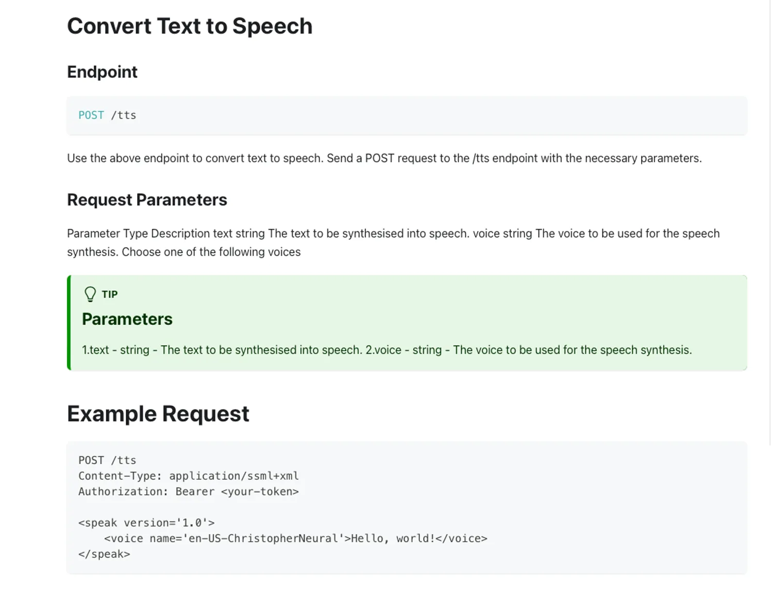
Task: Click "POST /tts" line in Example Request code
Action: click(107, 460)
